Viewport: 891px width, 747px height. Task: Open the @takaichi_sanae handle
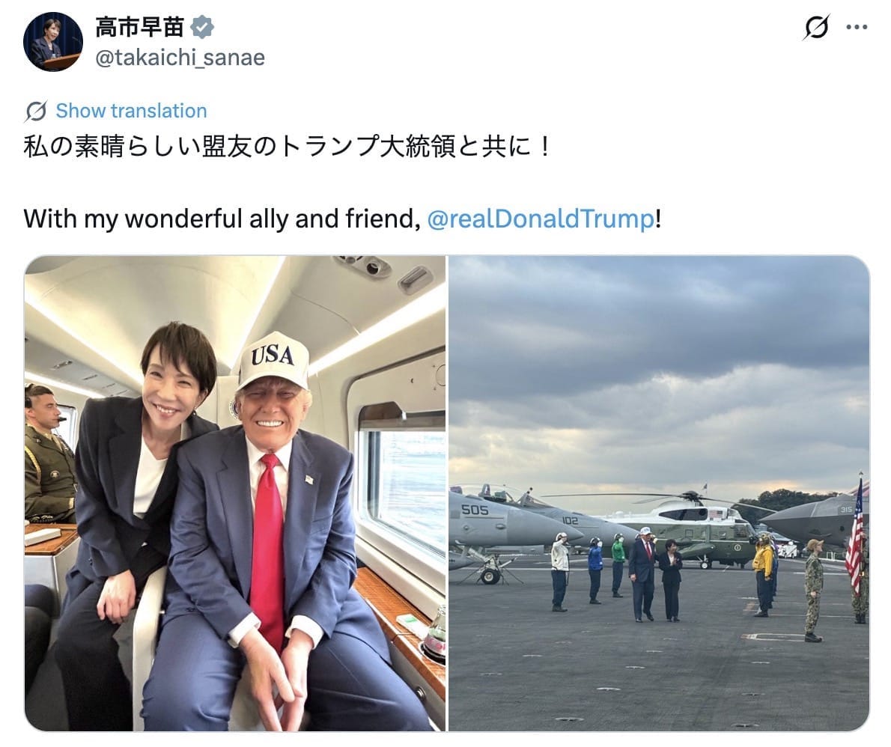click(180, 58)
